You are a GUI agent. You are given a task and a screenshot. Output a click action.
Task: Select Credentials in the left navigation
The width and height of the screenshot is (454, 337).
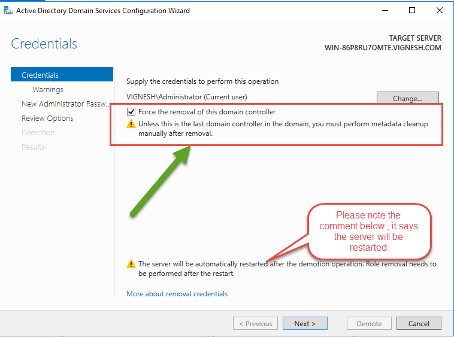click(40, 75)
